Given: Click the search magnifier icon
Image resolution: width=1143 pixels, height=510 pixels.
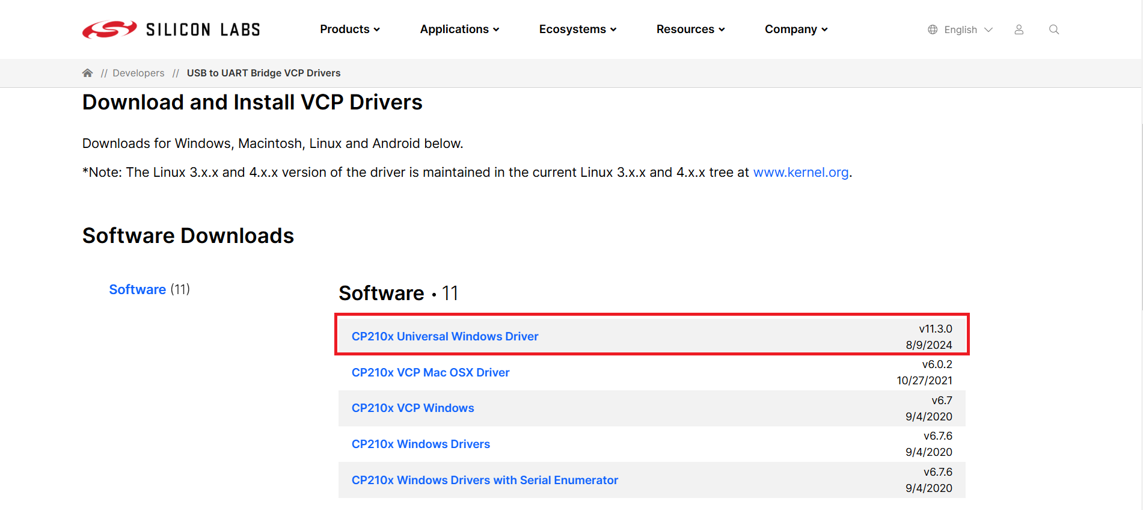Looking at the screenshot, I should pos(1054,29).
